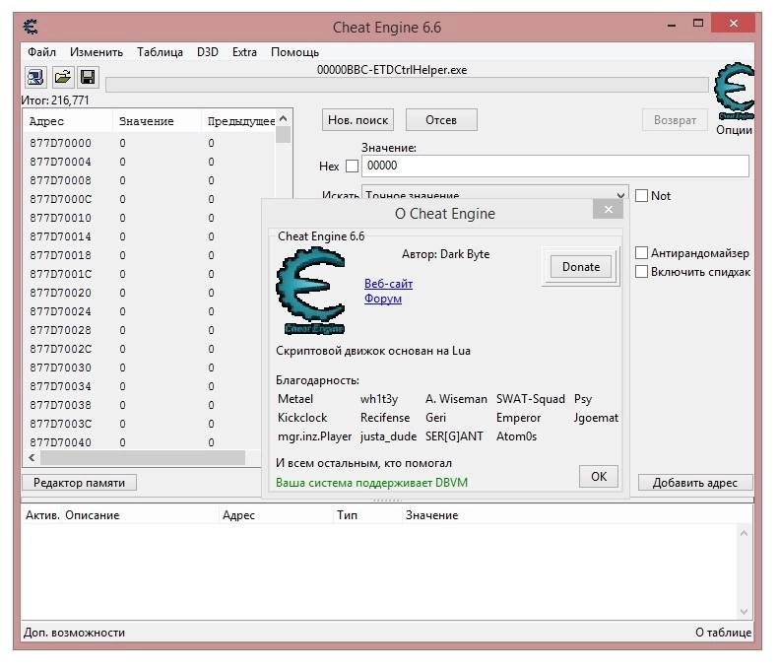779x669 pixels.
Task: Open the D3D menu
Action: tap(208, 52)
